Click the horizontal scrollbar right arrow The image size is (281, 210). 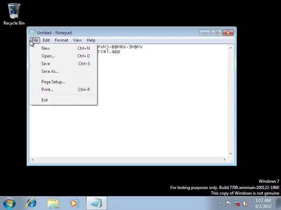[x=225, y=160]
